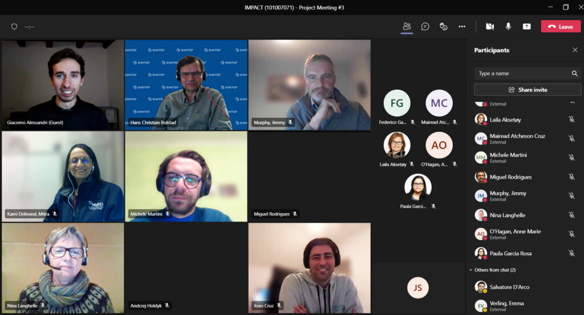Click the shield security icon
Viewport: 584px width, 315px height.
click(14, 26)
